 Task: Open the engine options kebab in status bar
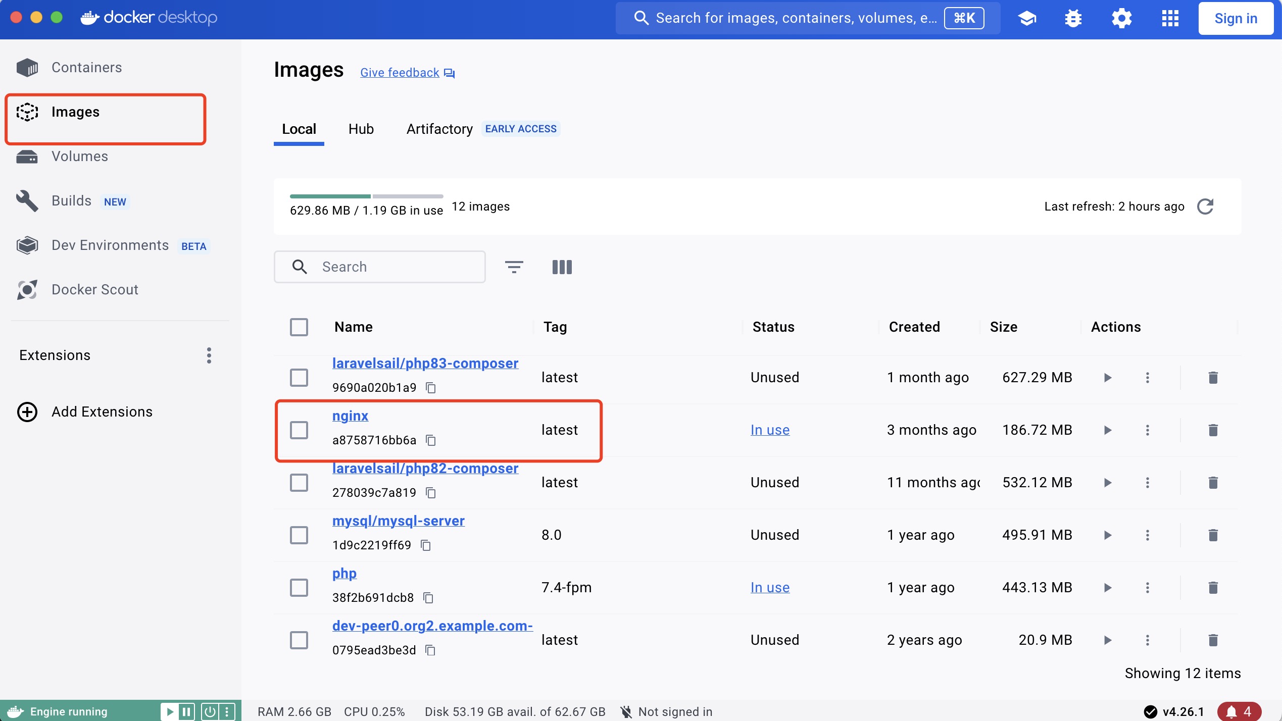[227, 712]
